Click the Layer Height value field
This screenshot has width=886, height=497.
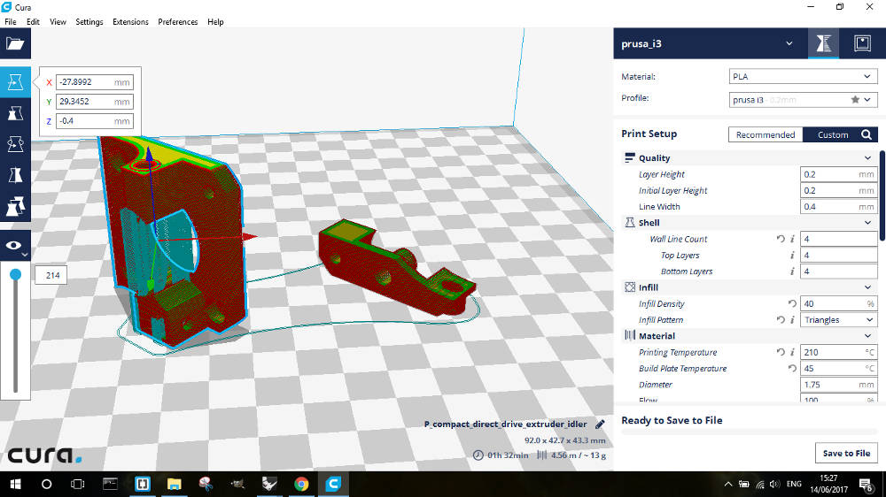tap(838, 174)
